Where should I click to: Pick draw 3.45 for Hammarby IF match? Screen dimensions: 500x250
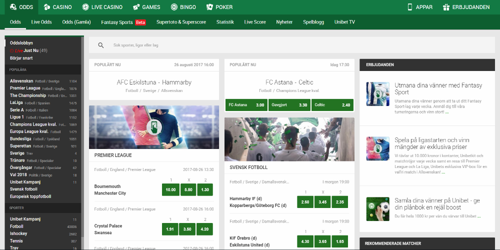(x=322, y=202)
